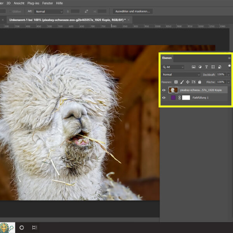Click the purple Farbfüllung color swatch
Viewport: 233px width, 233px height.
(x=172, y=98)
